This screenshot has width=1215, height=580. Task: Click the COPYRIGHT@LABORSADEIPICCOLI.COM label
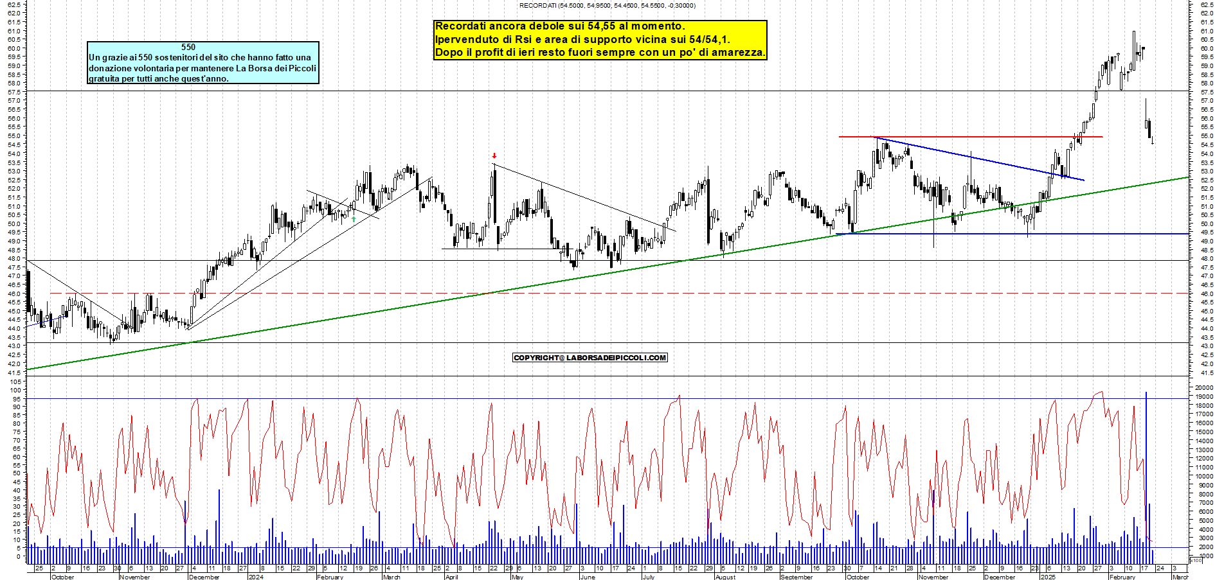coord(590,358)
